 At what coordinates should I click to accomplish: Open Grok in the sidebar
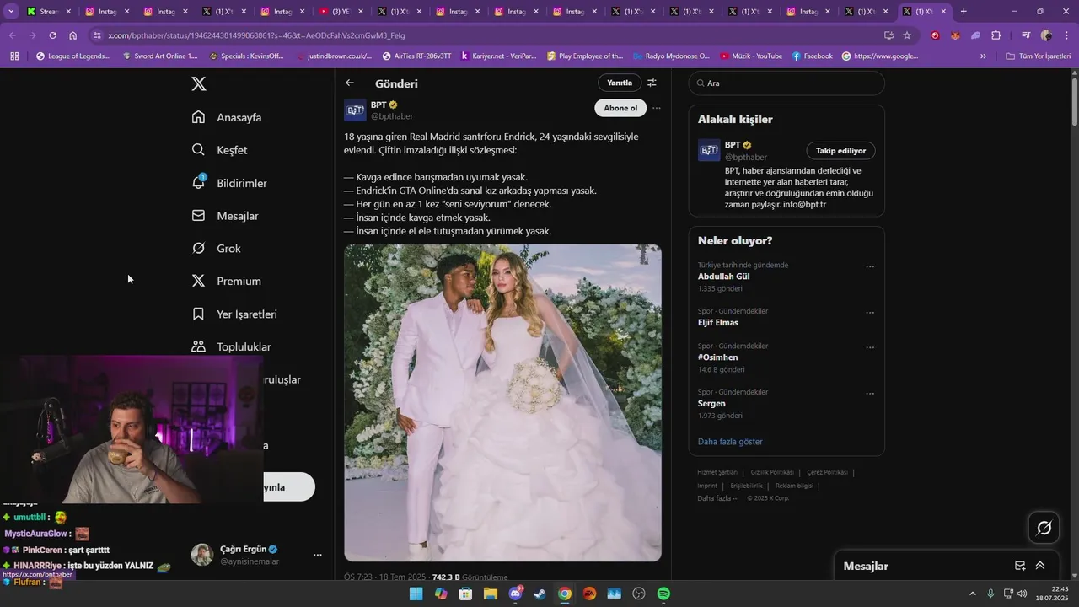[x=217, y=249]
